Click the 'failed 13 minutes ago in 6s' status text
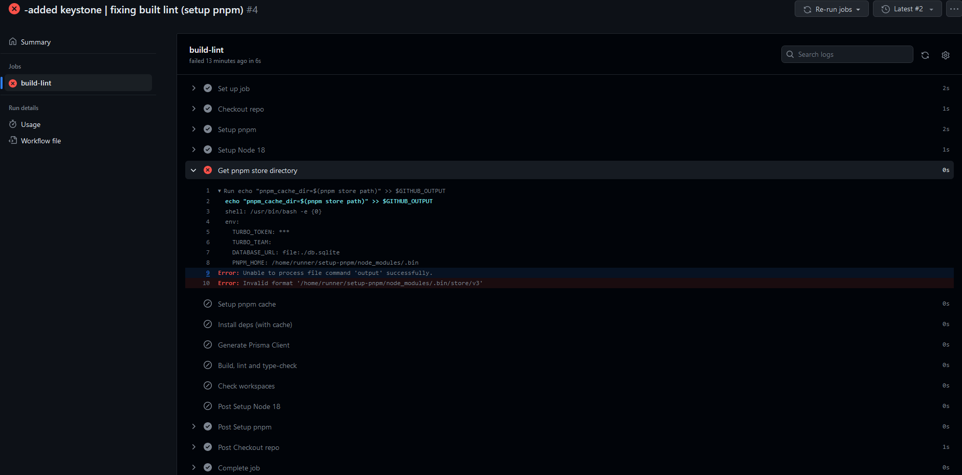The width and height of the screenshot is (962, 475). click(225, 61)
